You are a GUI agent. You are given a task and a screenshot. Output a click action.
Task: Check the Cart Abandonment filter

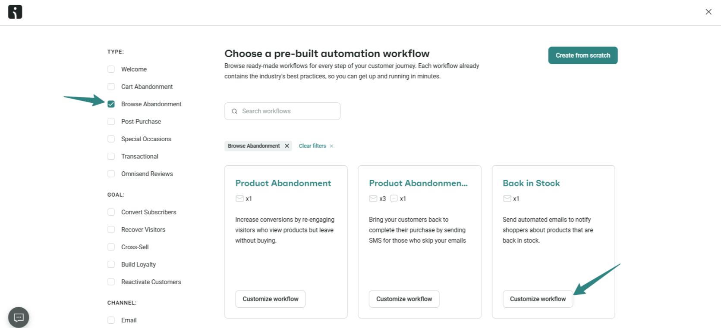111,87
